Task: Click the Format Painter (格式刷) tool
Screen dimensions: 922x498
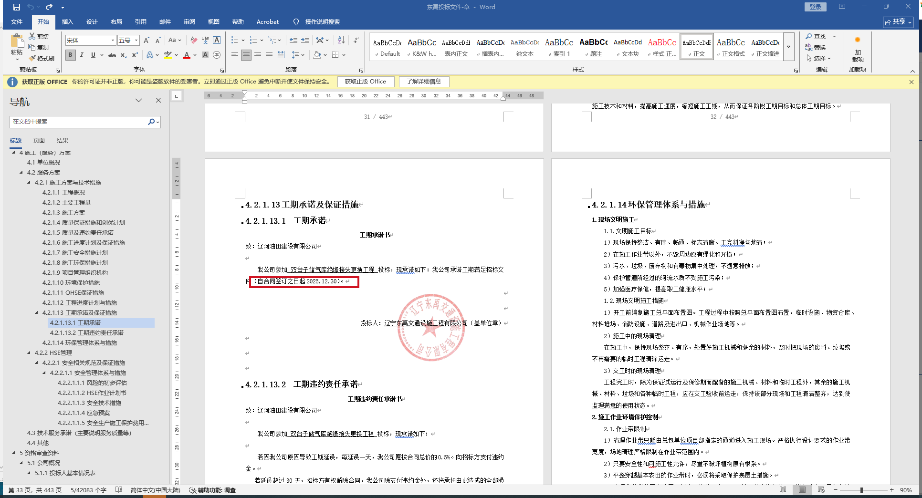Action: coord(42,58)
